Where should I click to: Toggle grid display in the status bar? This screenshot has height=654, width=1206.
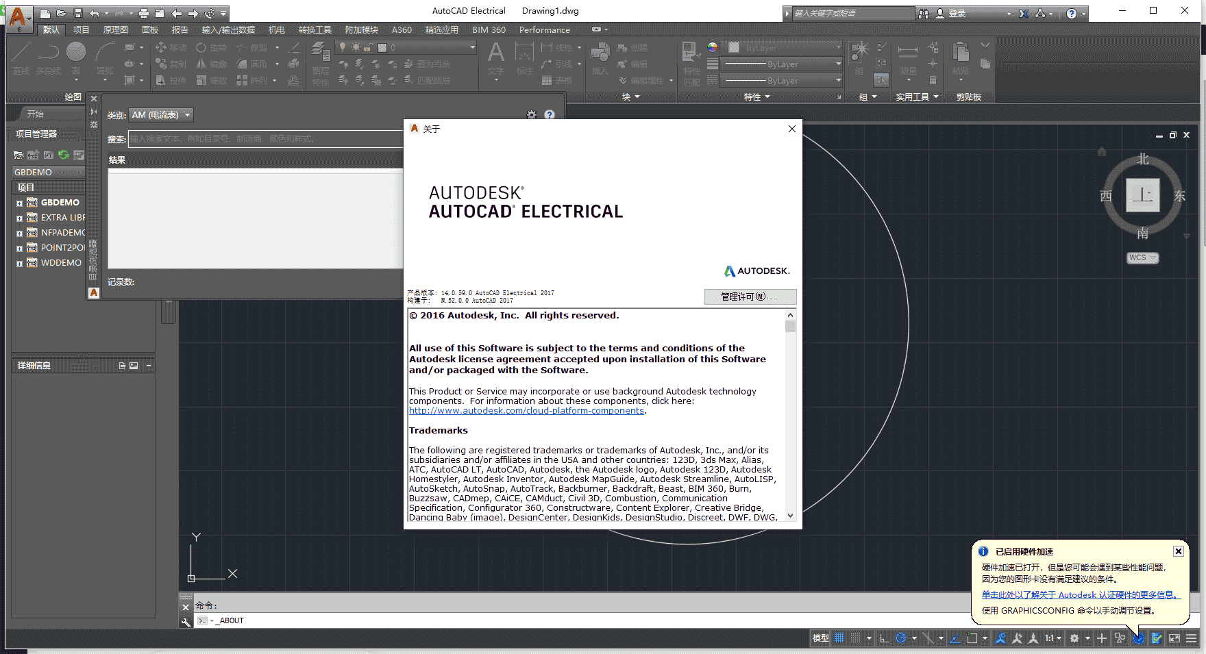(x=839, y=638)
